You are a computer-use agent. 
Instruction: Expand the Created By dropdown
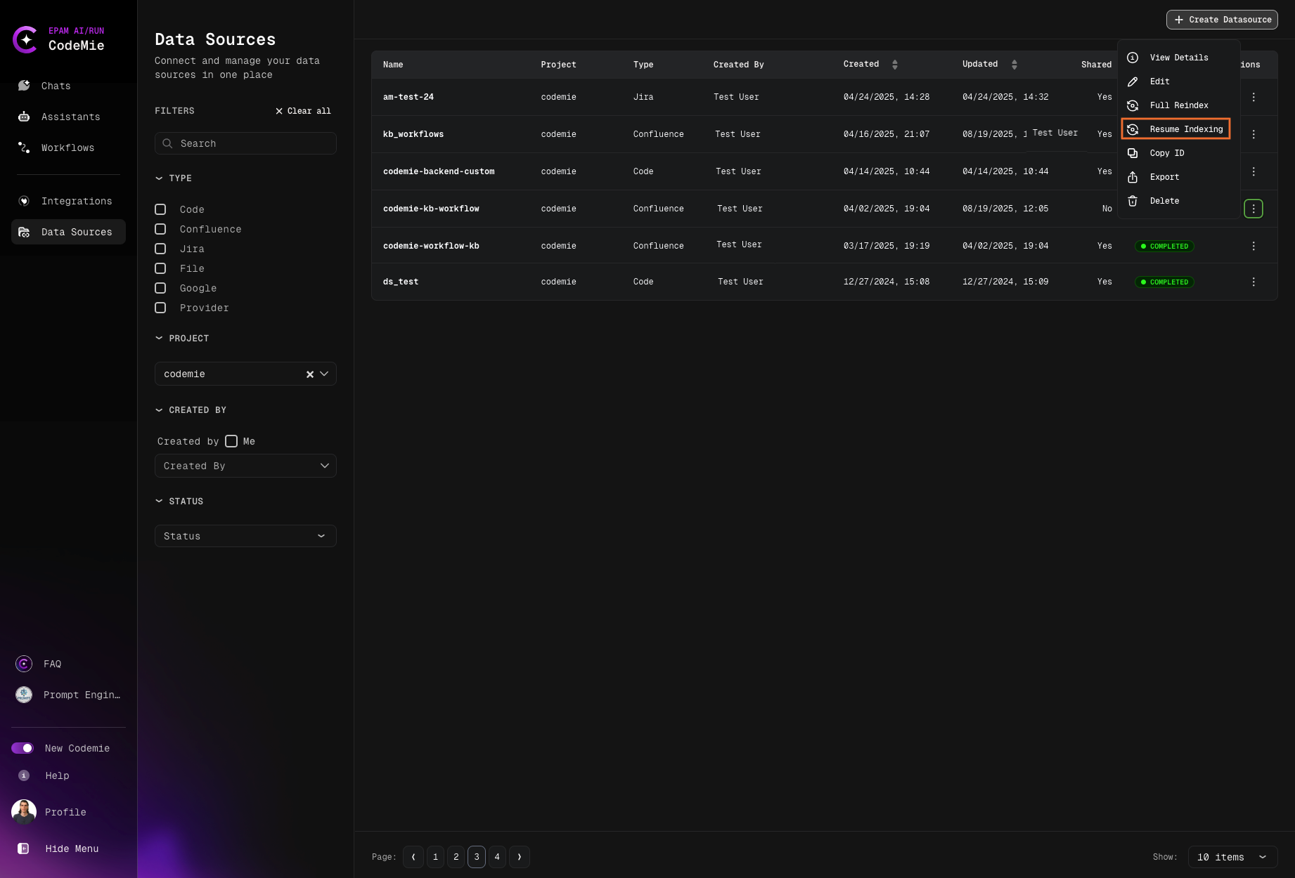click(x=245, y=466)
